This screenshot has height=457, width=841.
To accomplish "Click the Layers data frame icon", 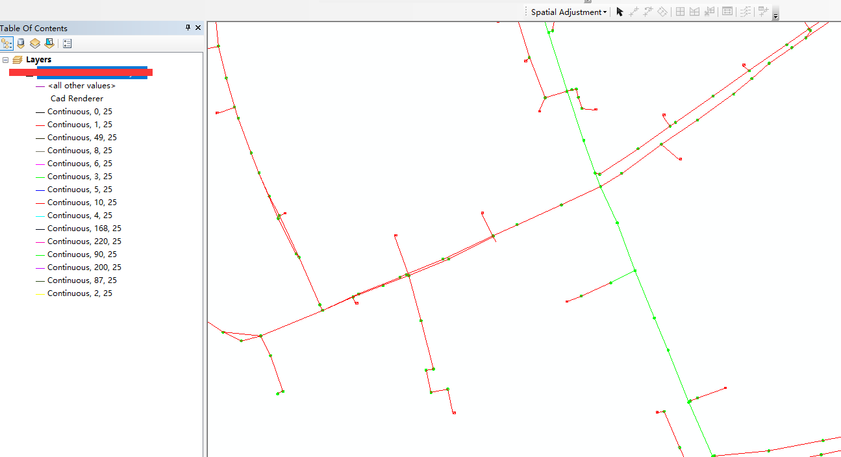I will coord(18,60).
